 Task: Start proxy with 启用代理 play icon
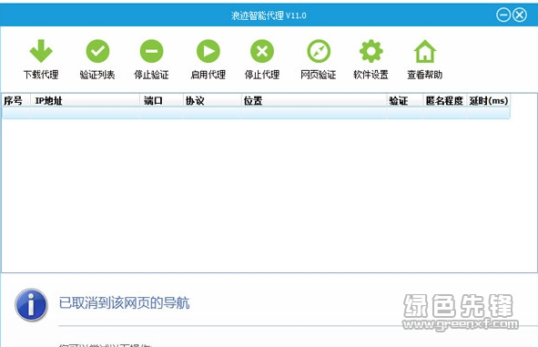coord(208,51)
